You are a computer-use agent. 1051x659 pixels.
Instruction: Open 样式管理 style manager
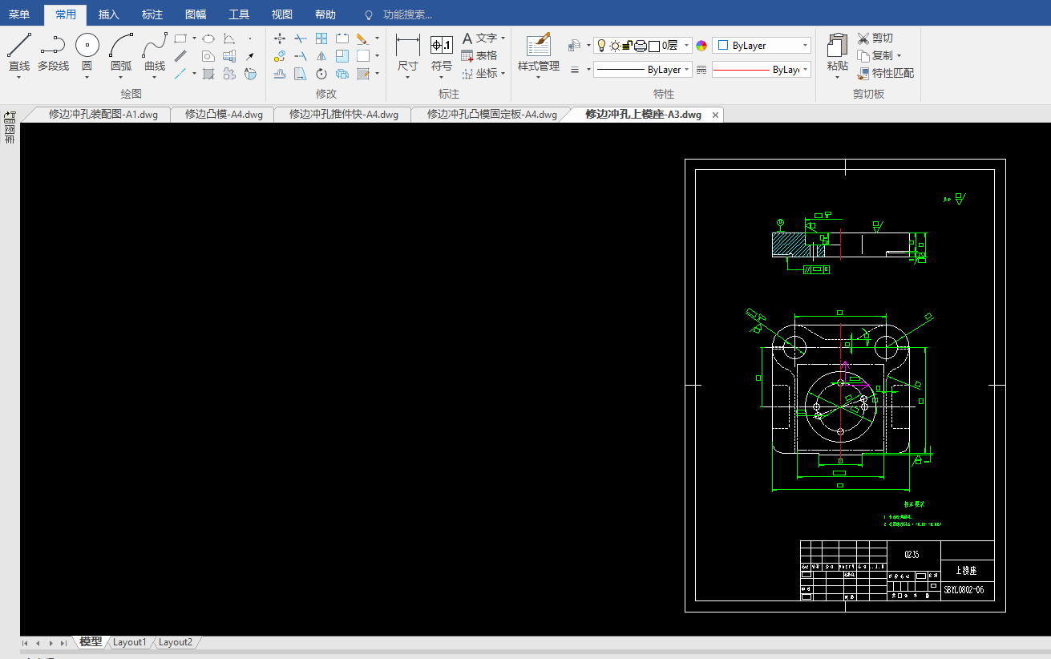539,54
